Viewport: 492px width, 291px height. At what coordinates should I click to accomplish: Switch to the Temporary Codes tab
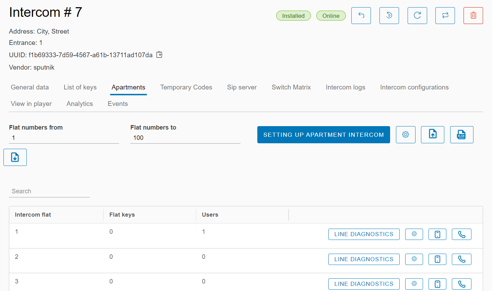186,87
